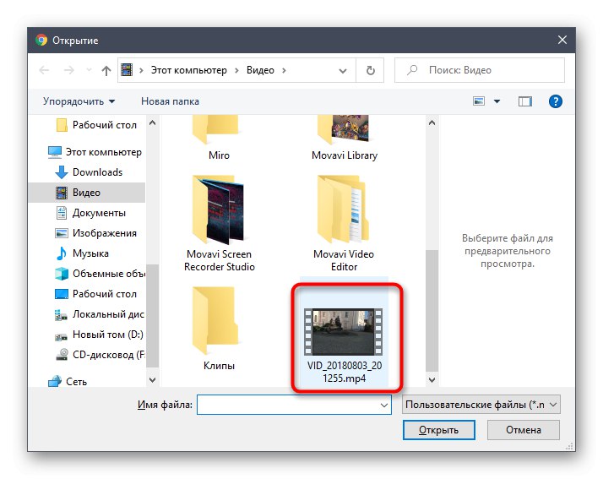Click 'Новая папка' button

pos(170,101)
